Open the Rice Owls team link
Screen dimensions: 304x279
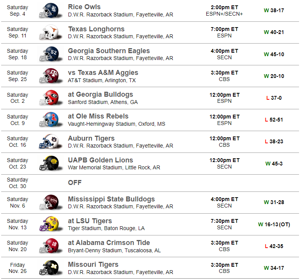(x=84, y=7)
